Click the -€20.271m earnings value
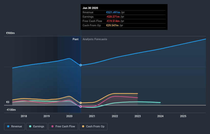The image size is (210, 134). [x=113, y=17]
